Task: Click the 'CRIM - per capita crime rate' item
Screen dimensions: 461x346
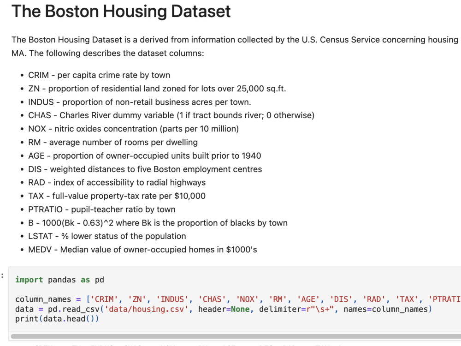Action: [99, 75]
